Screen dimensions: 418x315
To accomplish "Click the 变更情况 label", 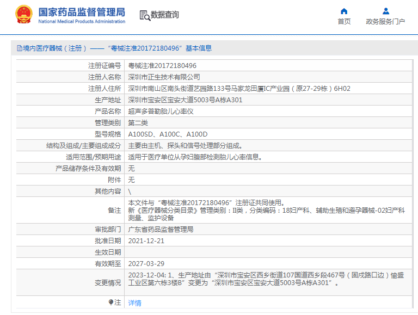I will pyautogui.click(x=108, y=282).
